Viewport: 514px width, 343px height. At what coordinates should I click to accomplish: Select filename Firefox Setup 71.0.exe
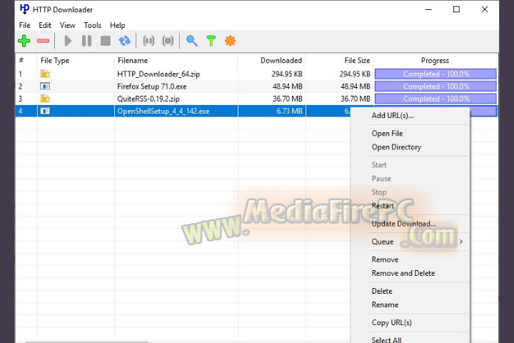point(152,86)
